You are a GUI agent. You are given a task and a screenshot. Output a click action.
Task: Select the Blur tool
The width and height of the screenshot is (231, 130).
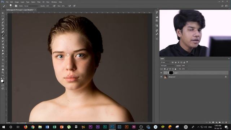pyautogui.click(x=3, y=51)
